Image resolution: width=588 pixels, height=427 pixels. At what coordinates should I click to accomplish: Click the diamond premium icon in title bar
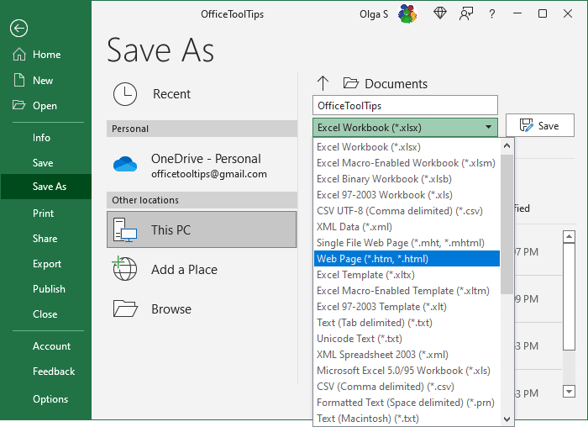pos(440,13)
